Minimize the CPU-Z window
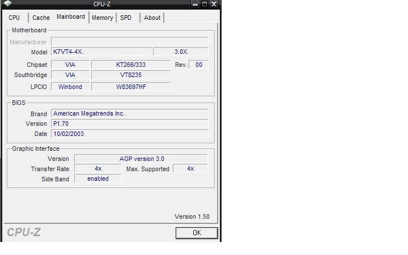 tap(195, 4)
